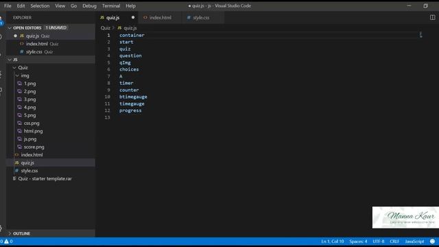Open score.png image file
439x247 pixels.
click(x=34, y=147)
